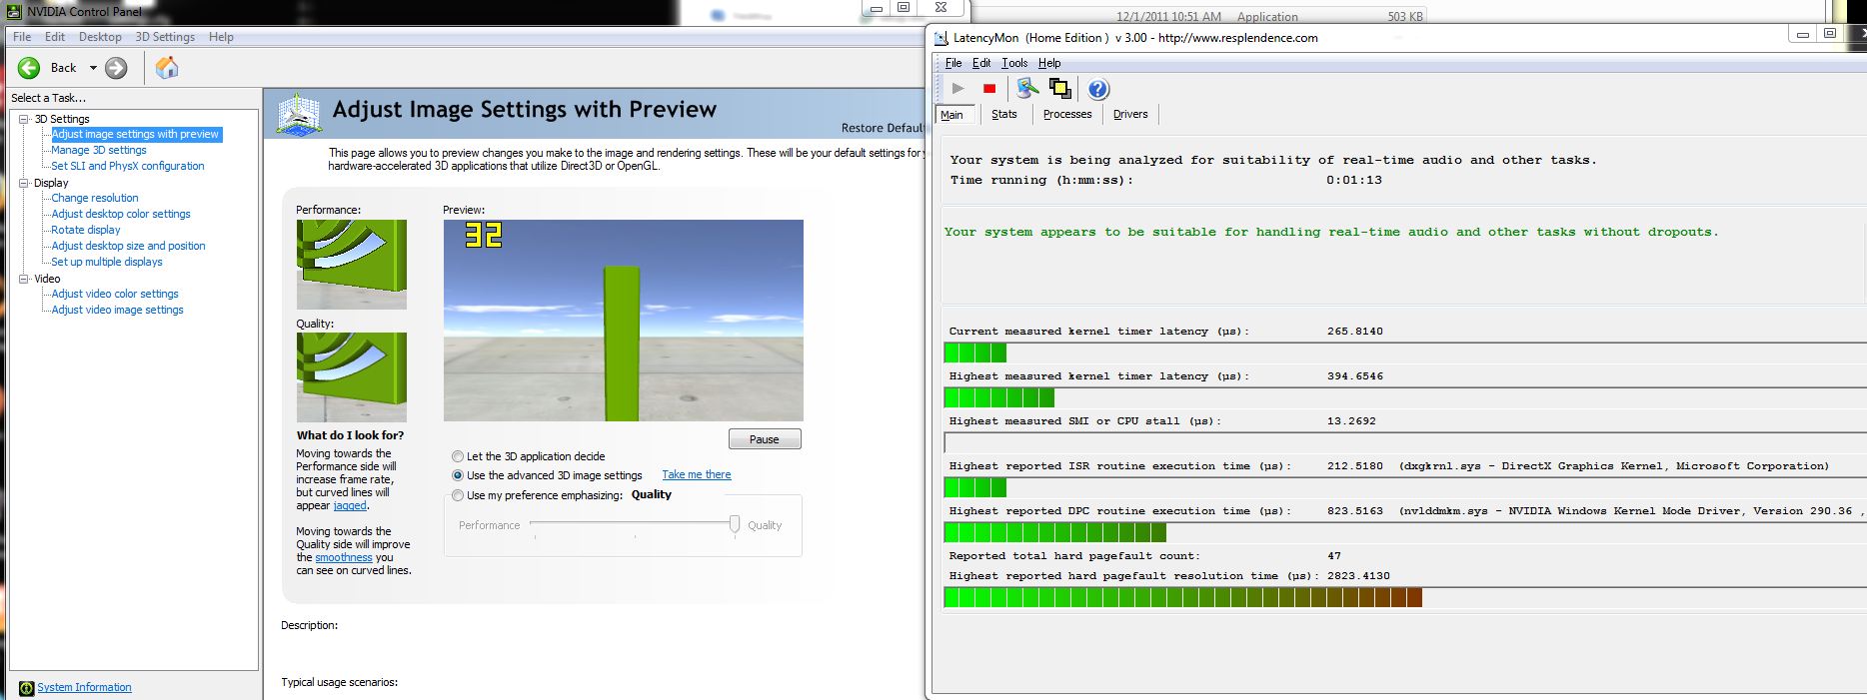Switch to LatencyMon Drivers tab
The height and width of the screenshot is (700, 1867).
coord(1130,115)
